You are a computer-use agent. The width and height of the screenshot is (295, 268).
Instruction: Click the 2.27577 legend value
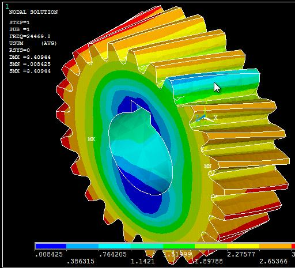(x=241, y=254)
